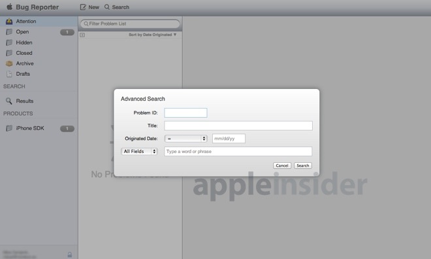
Task: Click the Search magnifier icon in toolbar
Action: tap(107, 7)
